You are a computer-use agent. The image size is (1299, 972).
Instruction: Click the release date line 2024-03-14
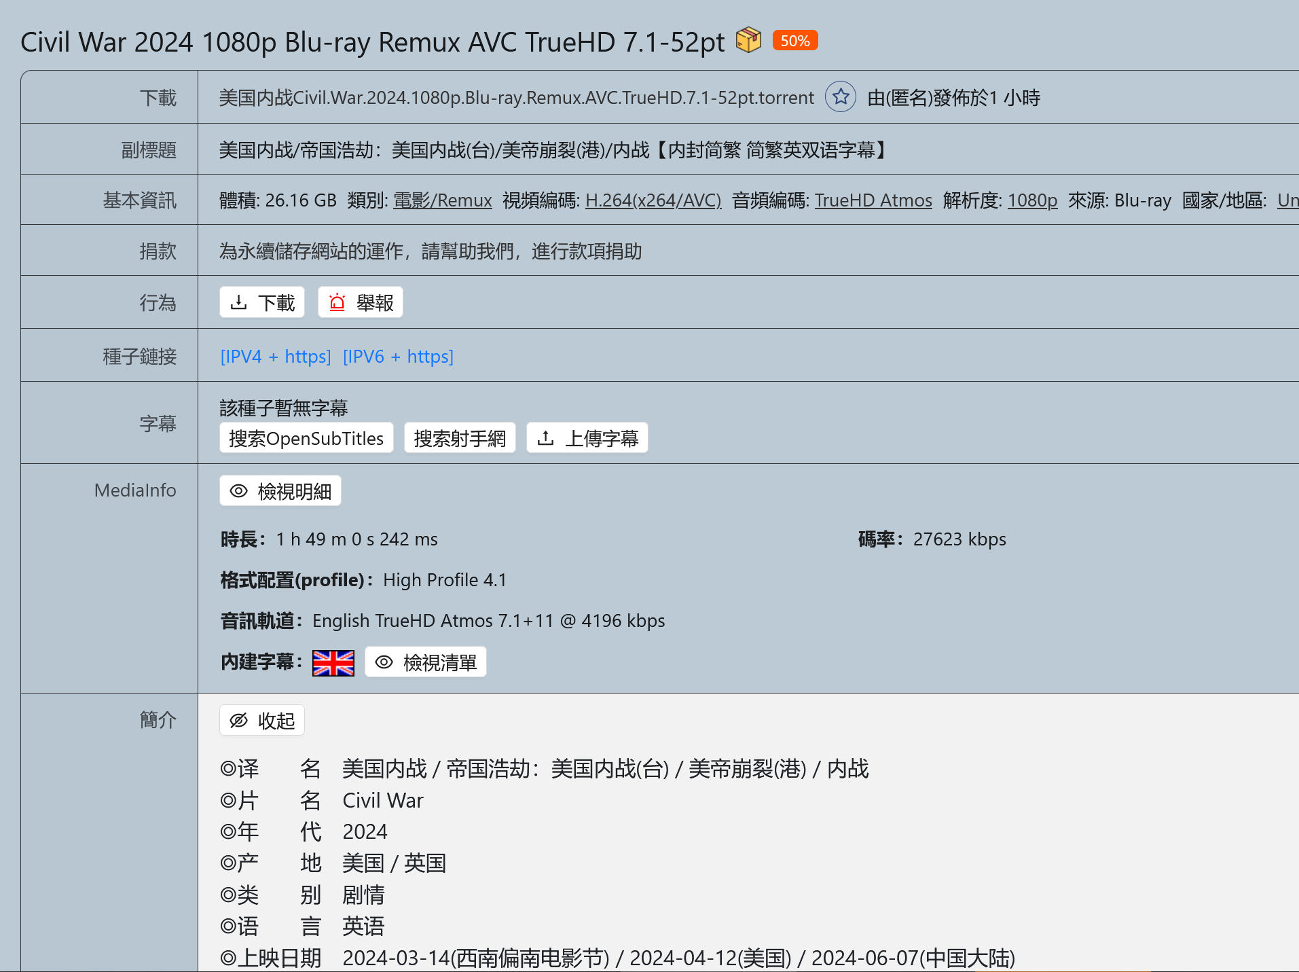(679, 958)
